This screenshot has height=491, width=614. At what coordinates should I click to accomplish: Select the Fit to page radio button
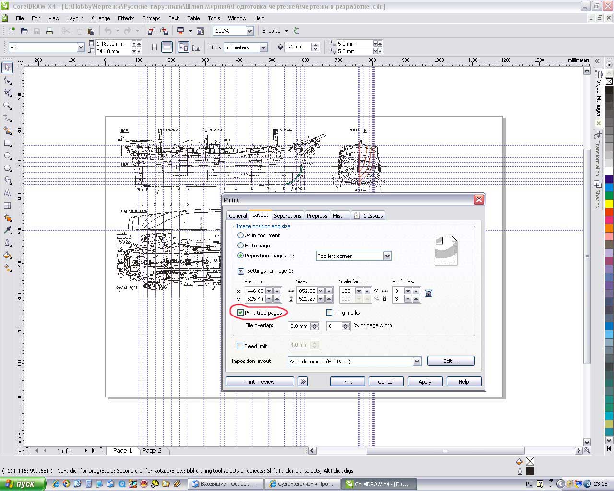pos(241,245)
